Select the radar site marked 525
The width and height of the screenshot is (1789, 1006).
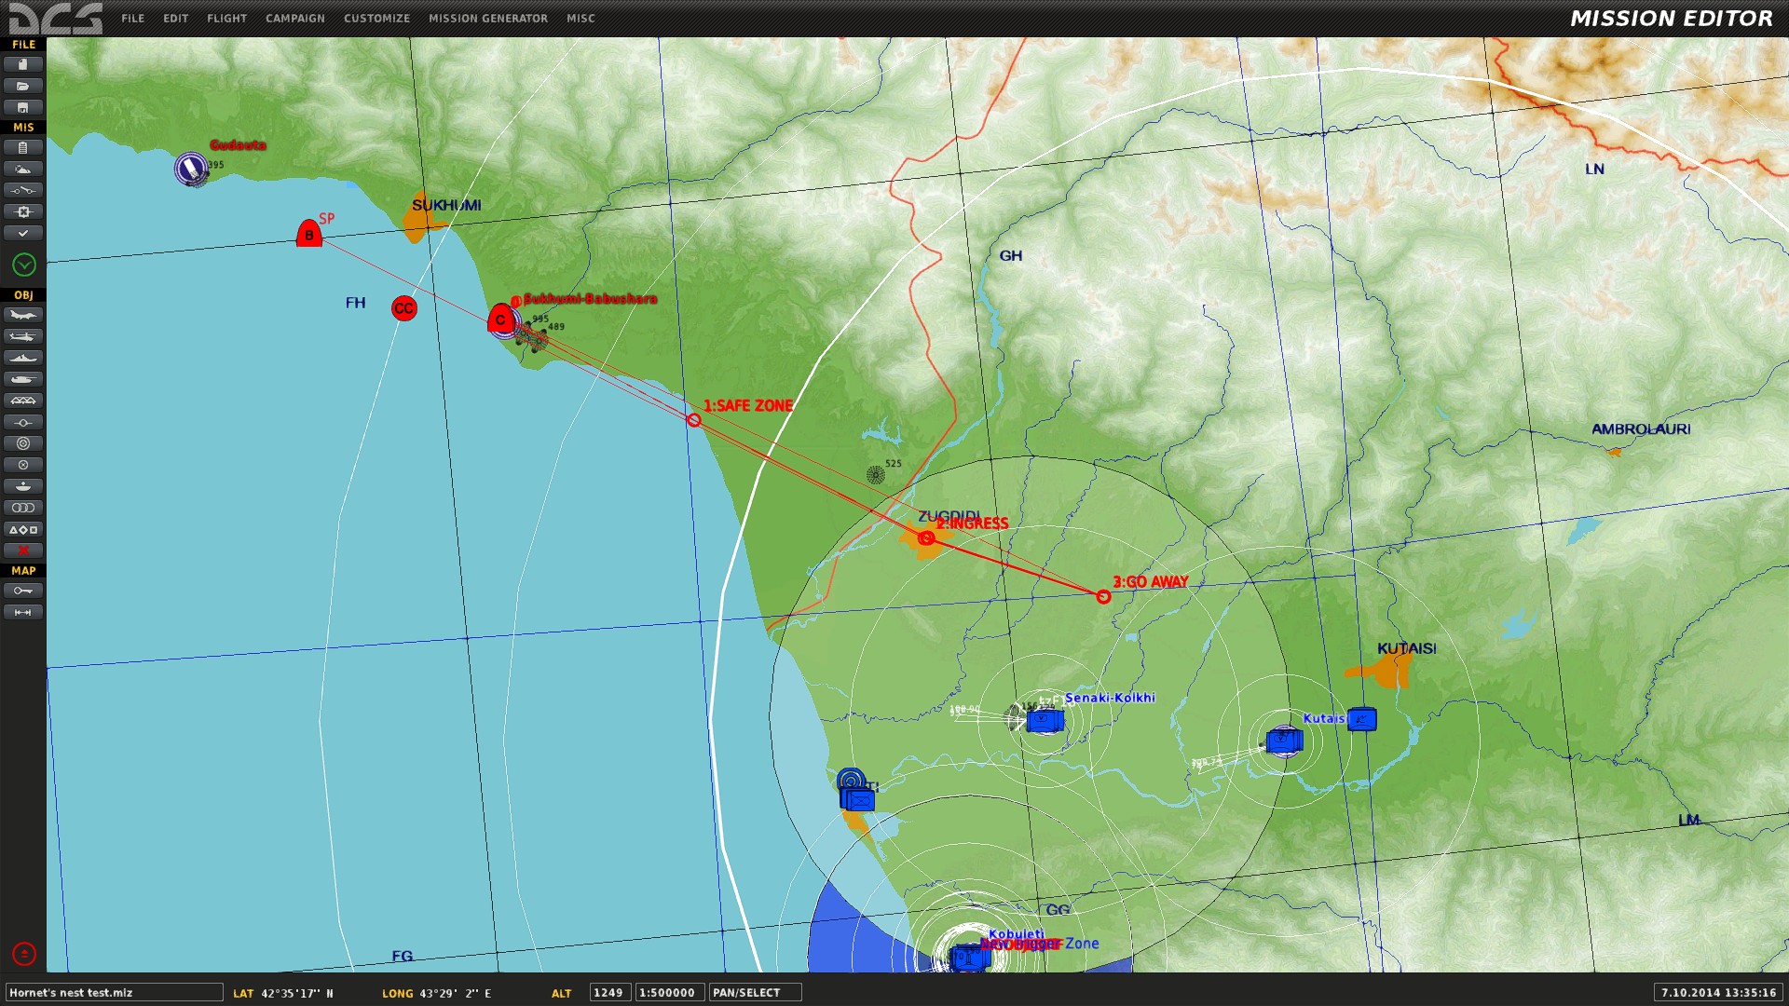(x=875, y=475)
